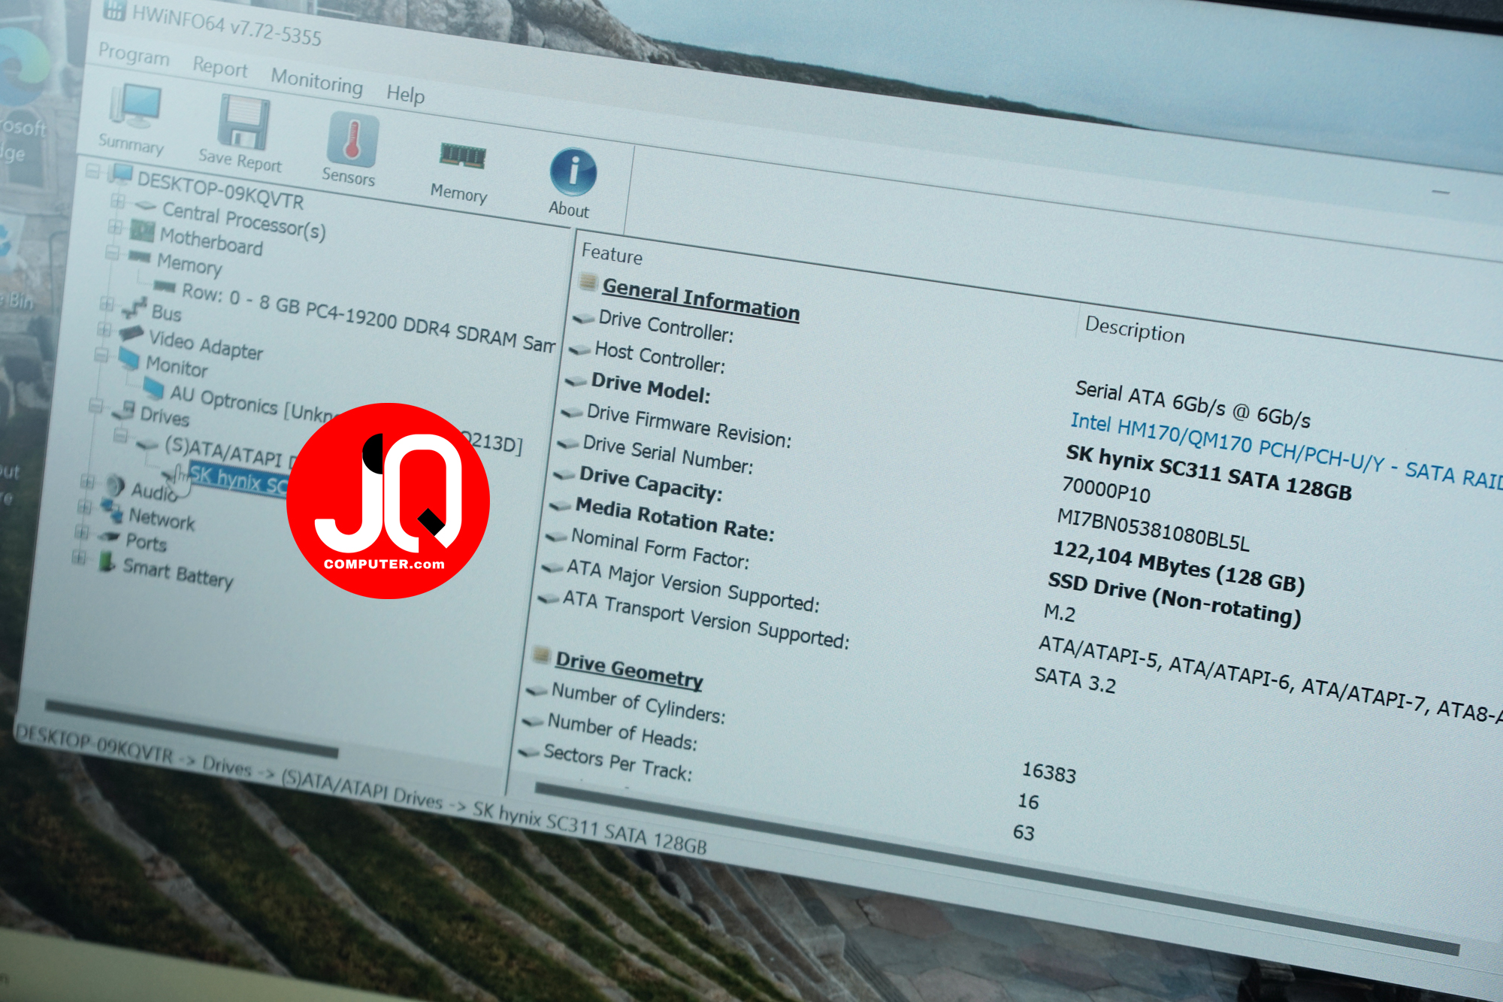Open the Memory toolbar icon
The image size is (1503, 1002).
click(x=462, y=156)
